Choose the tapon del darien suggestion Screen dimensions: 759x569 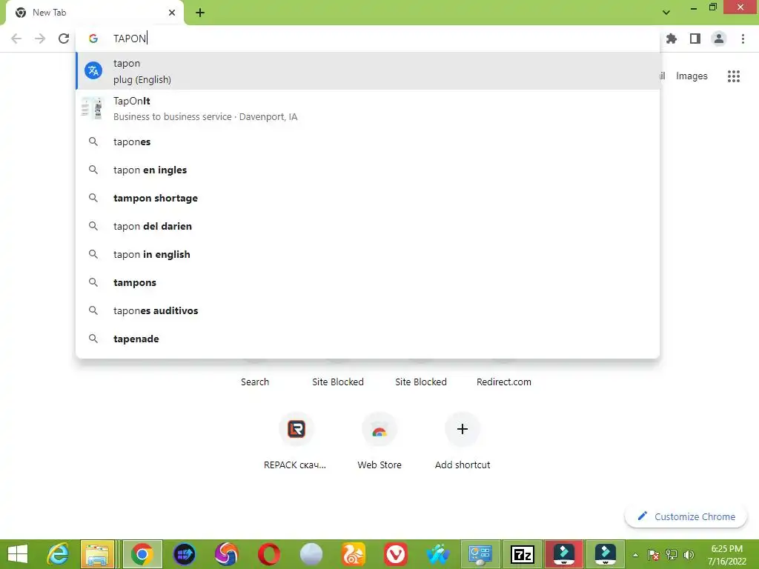click(368, 226)
